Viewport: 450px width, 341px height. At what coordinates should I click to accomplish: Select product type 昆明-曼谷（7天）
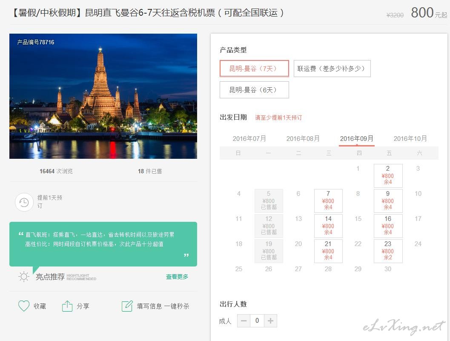click(254, 68)
